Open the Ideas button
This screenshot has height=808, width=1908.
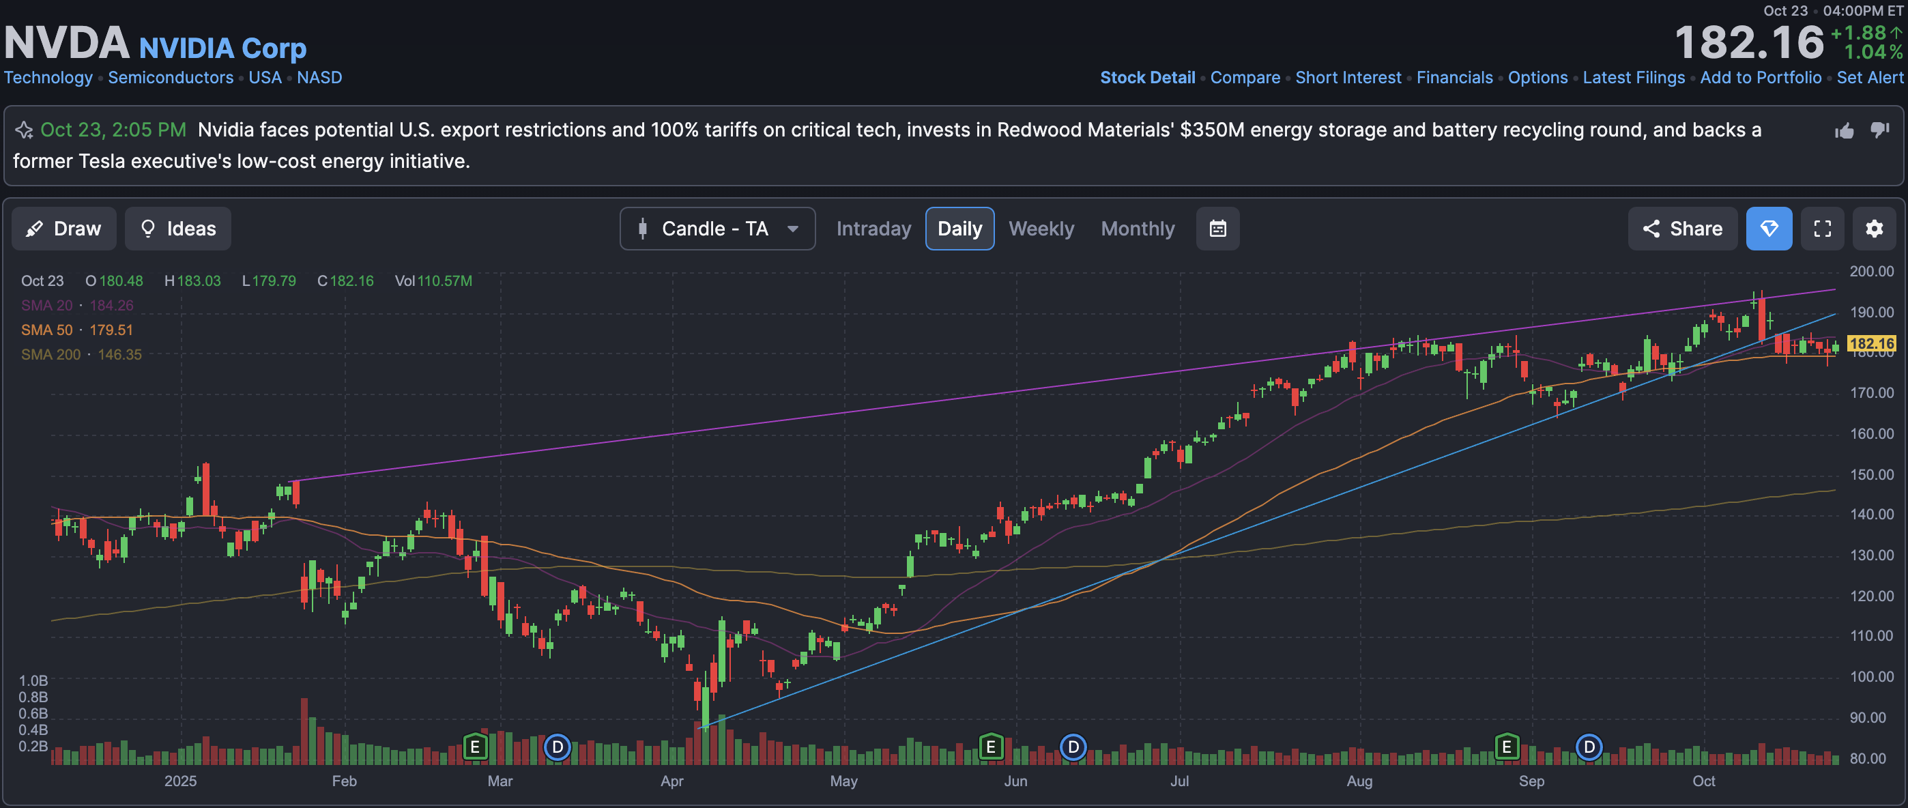(x=177, y=229)
